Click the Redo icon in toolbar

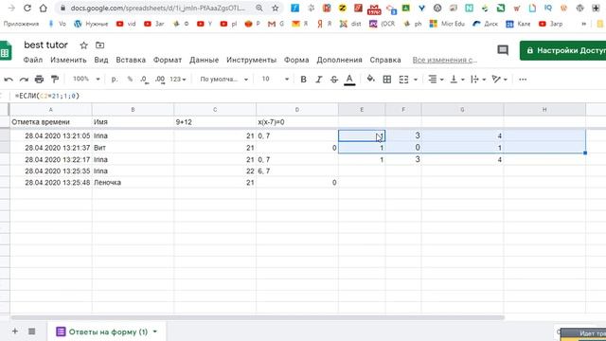tap(24, 80)
